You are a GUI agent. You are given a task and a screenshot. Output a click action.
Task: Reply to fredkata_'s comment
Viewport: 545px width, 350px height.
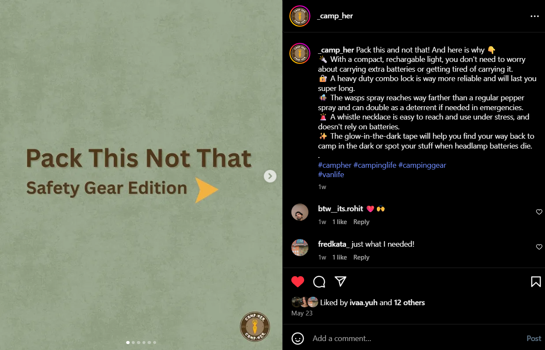(x=361, y=257)
